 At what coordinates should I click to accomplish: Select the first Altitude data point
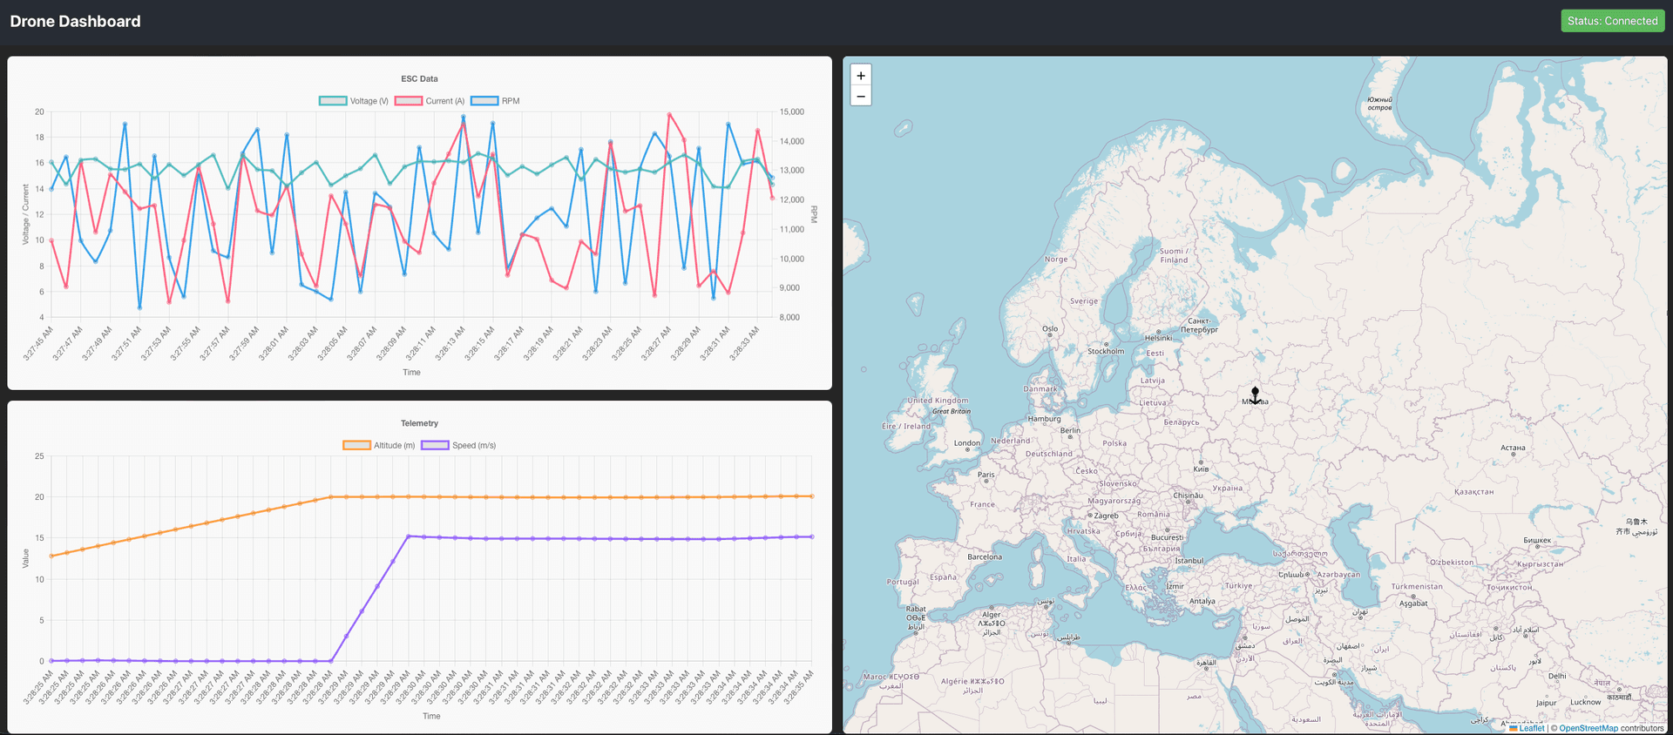(51, 556)
